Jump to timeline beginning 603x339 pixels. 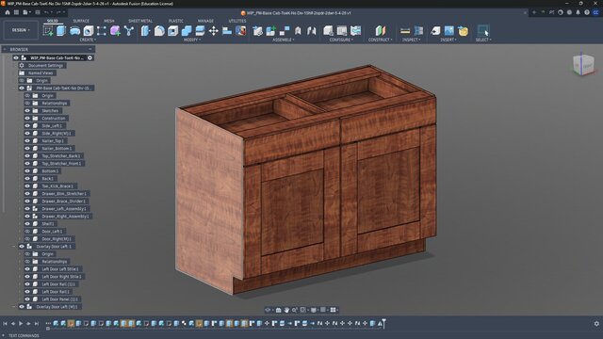5,324
